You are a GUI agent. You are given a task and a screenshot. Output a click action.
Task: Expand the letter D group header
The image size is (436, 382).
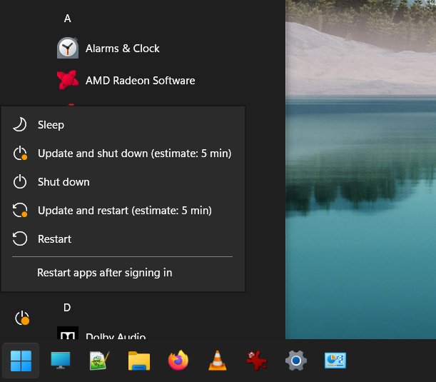point(67,308)
